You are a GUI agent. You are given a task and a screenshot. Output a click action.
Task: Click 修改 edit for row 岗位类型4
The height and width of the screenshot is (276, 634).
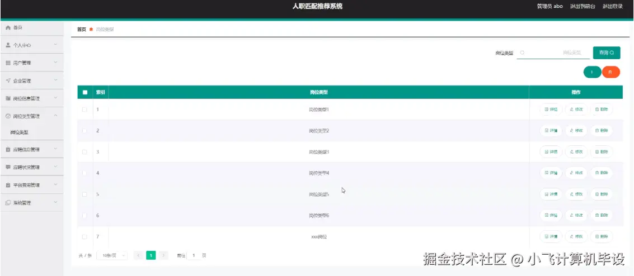(576, 173)
